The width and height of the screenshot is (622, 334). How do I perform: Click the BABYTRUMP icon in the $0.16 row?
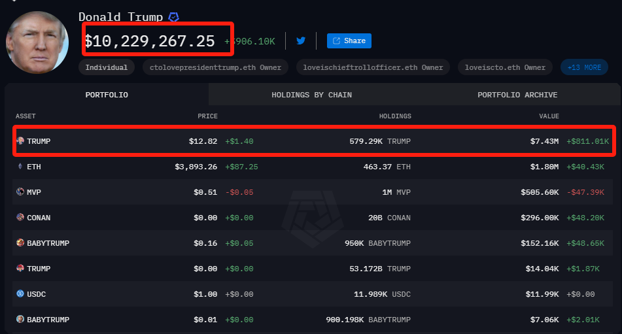point(20,242)
